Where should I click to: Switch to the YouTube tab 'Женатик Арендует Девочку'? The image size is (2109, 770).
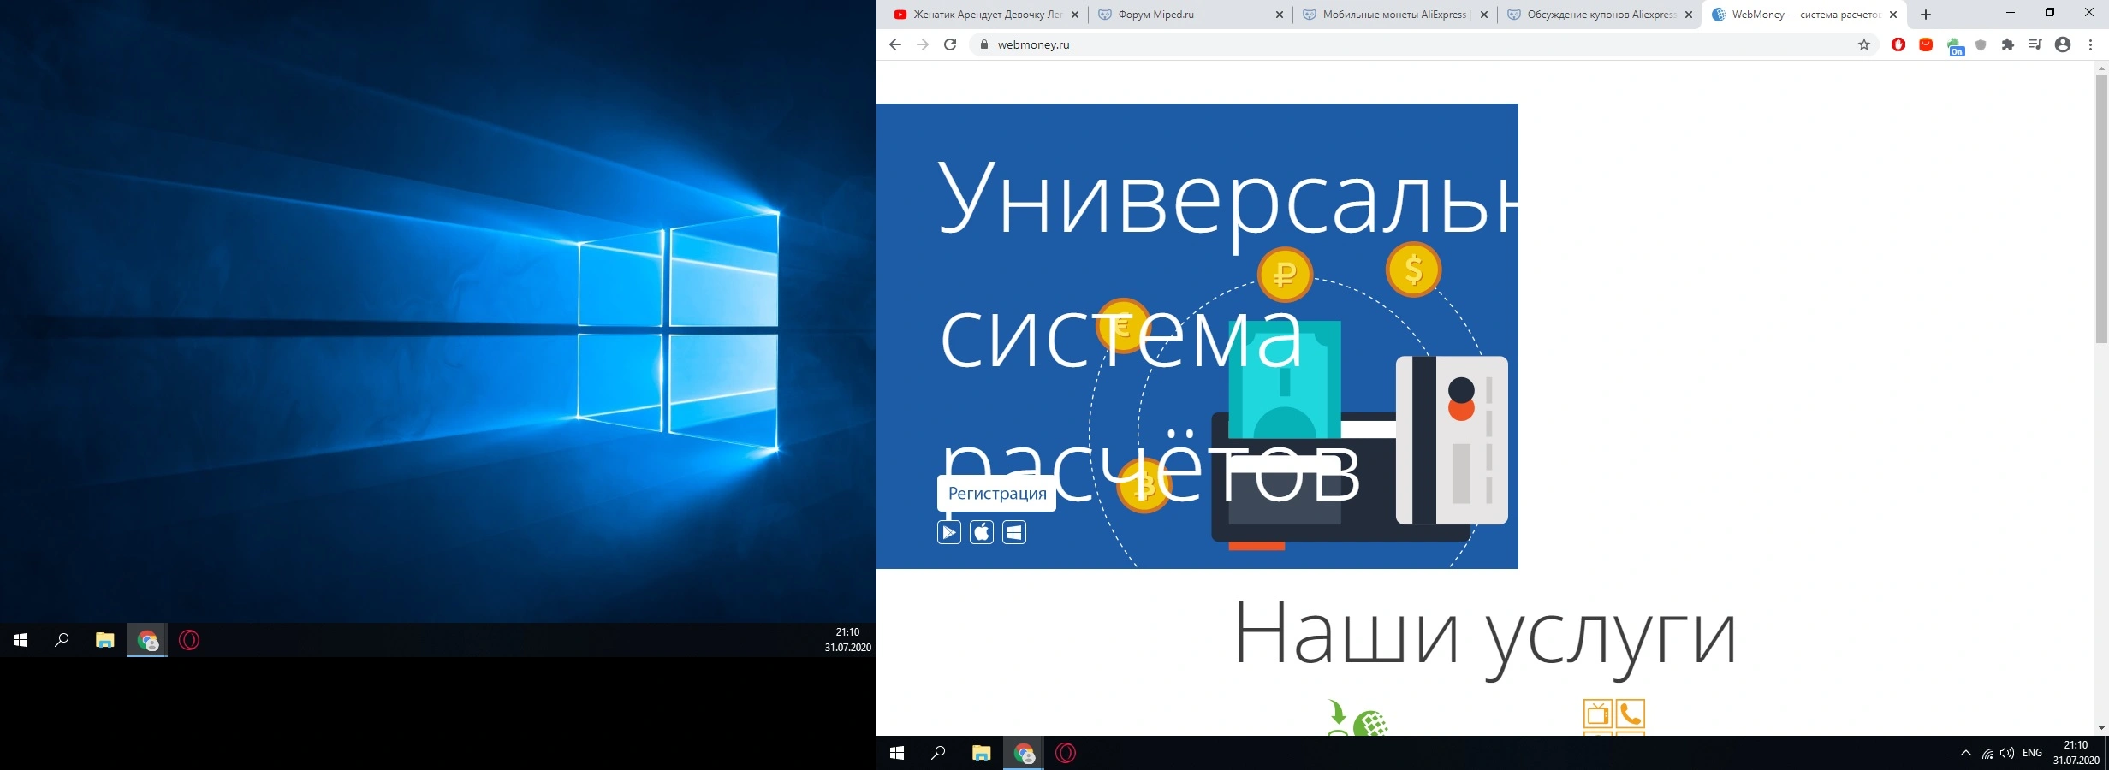coord(984,15)
